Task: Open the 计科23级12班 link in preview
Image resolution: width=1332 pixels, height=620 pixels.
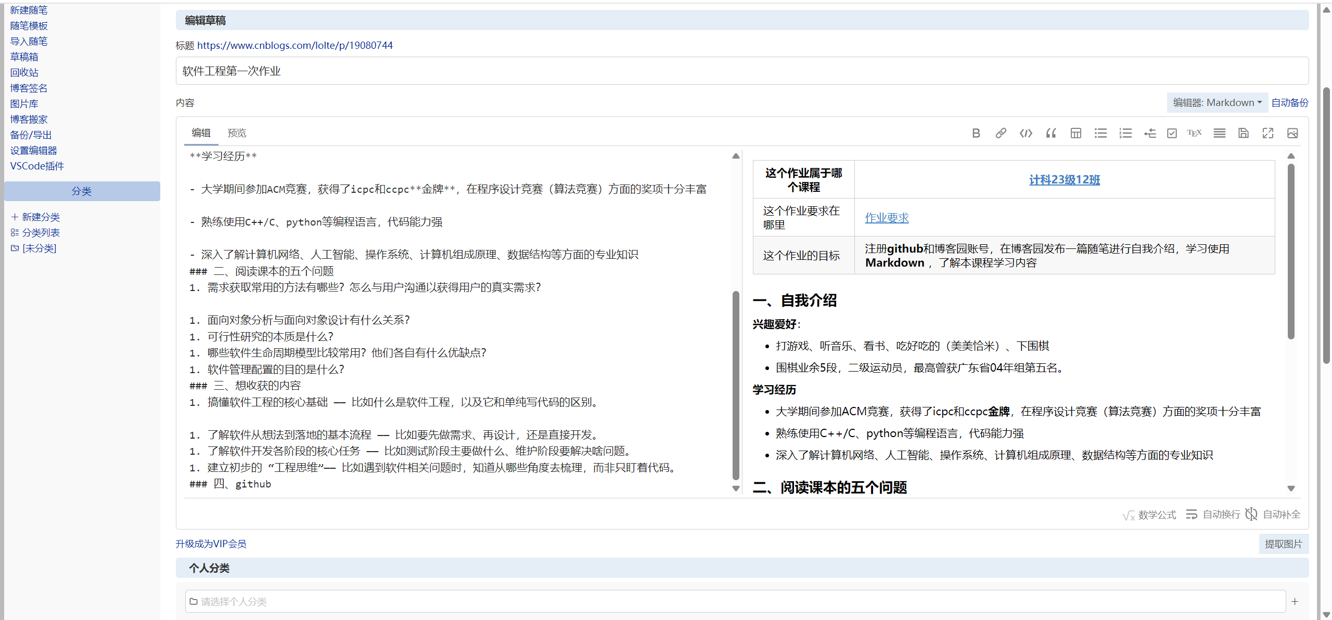Action: tap(1064, 180)
